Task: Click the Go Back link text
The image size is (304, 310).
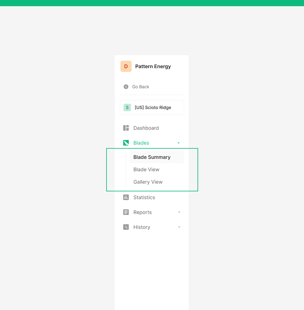Action: click(141, 87)
